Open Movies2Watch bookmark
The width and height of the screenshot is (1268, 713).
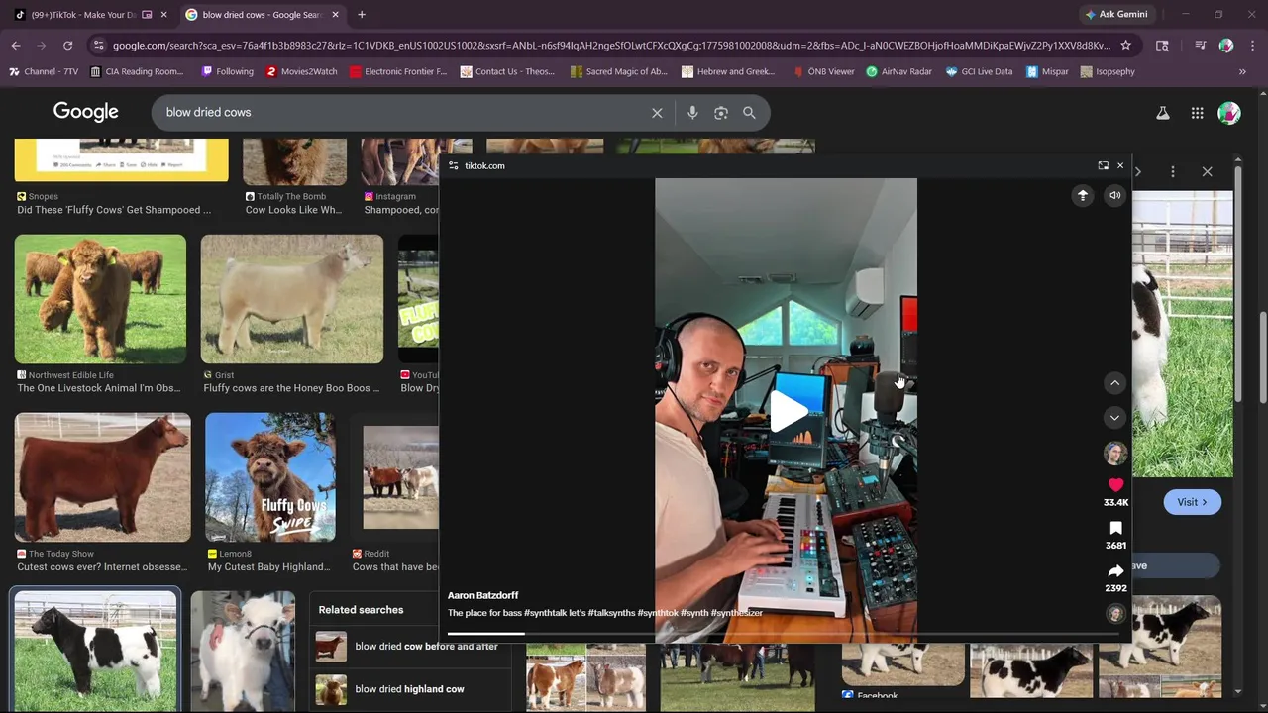[301, 72]
